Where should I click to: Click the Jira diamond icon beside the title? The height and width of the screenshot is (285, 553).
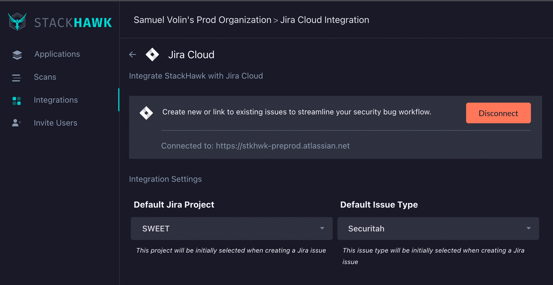click(x=152, y=54)
